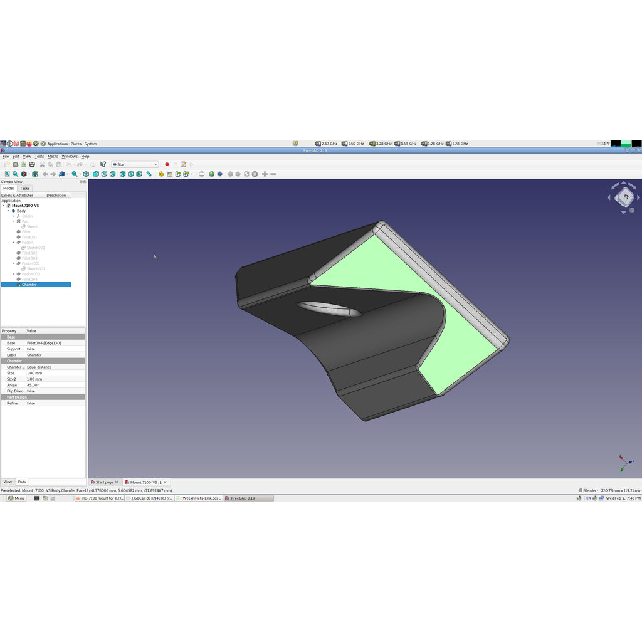Click the zoom out minus icon
The width and height of the screenshot is (642, 642).
click(x=273, y=174)
